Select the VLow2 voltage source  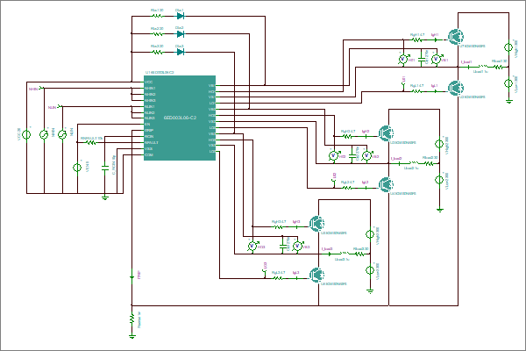(x=439, y=180)
